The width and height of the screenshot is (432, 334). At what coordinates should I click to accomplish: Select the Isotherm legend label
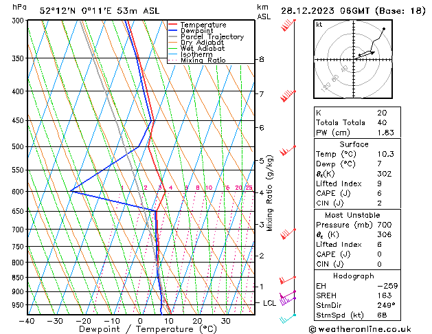point(196,54)
